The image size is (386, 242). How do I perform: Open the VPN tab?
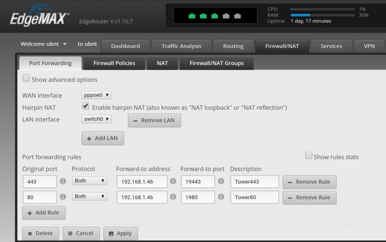coord(369,46)
